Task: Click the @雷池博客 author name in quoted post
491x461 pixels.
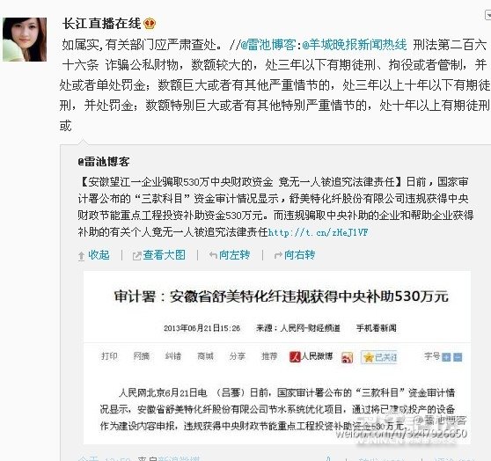Action: (x=104, y=162)
